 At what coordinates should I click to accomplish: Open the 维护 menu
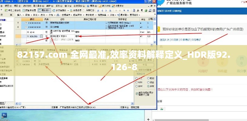click(50, 6)
